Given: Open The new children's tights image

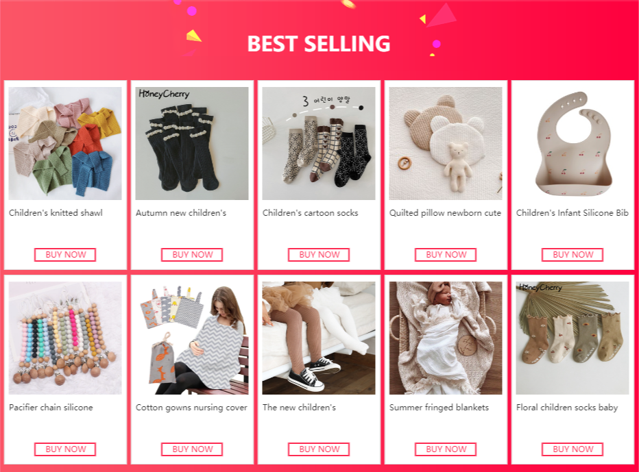Looking at the screenshot, I should tap(319, 338).
